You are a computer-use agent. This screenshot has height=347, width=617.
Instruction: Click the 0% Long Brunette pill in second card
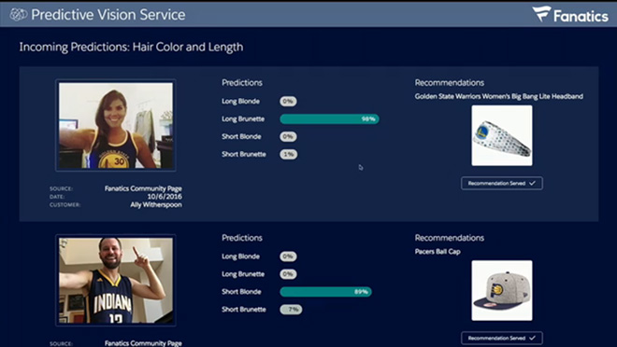(x=288, y=274)
